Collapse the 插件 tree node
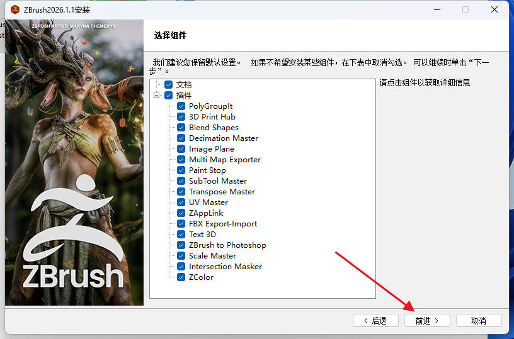The width and height of the screenshot is (514, 339). click(157, 96)
